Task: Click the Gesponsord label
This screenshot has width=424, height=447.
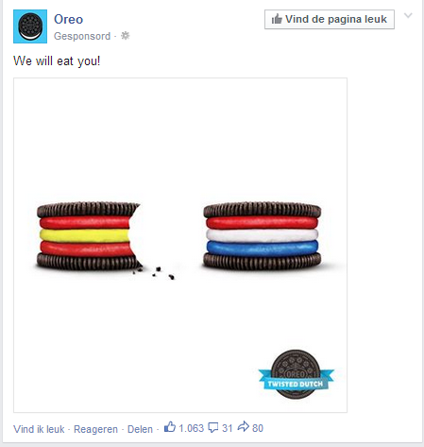Action: coord(82,36)
